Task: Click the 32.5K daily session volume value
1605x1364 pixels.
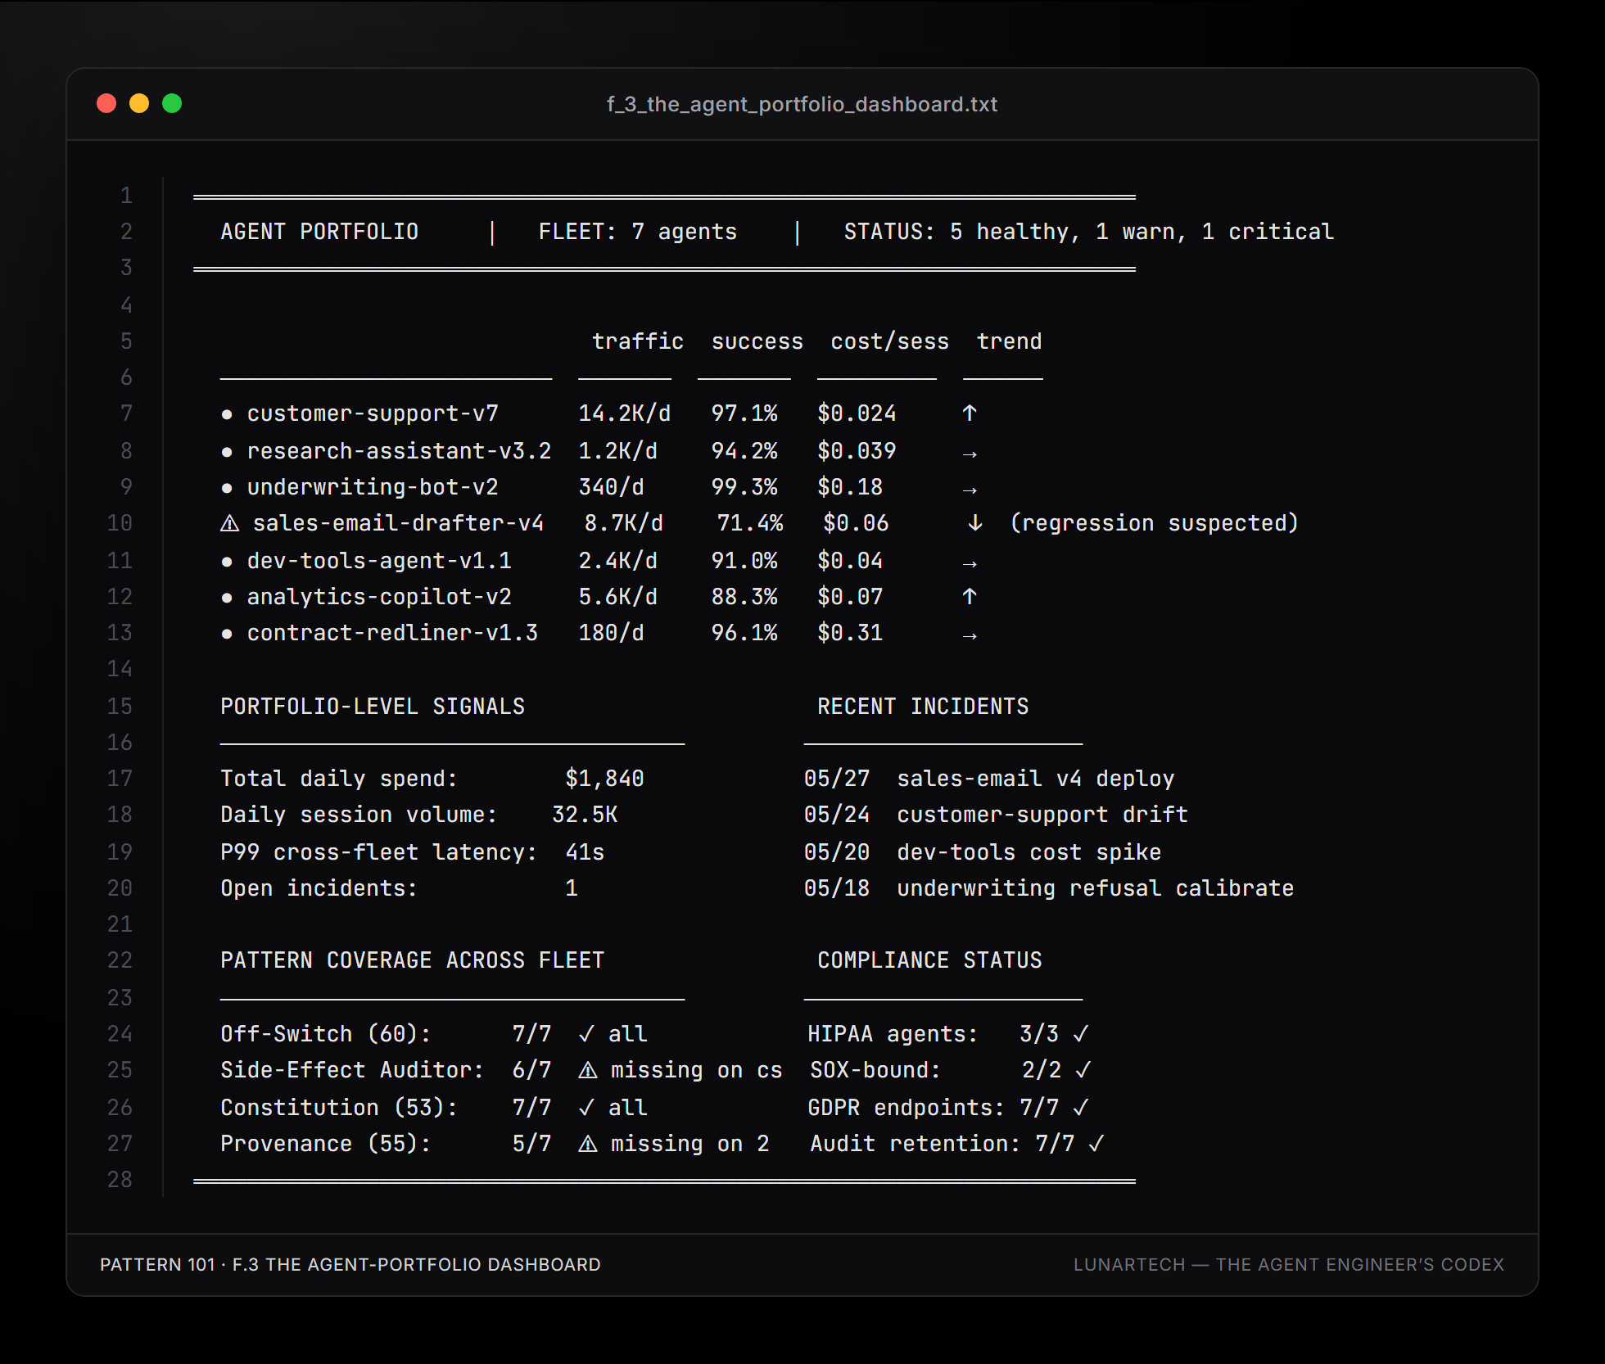Action: 585,815
